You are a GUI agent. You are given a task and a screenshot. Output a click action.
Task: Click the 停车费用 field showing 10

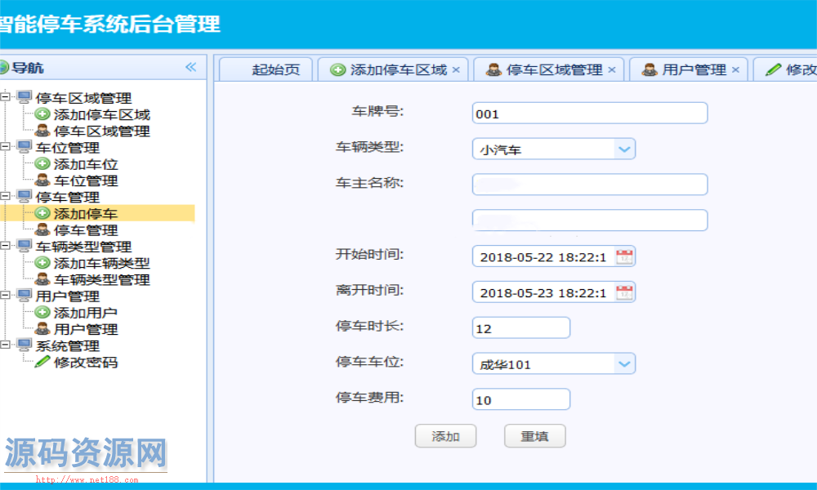521,399
